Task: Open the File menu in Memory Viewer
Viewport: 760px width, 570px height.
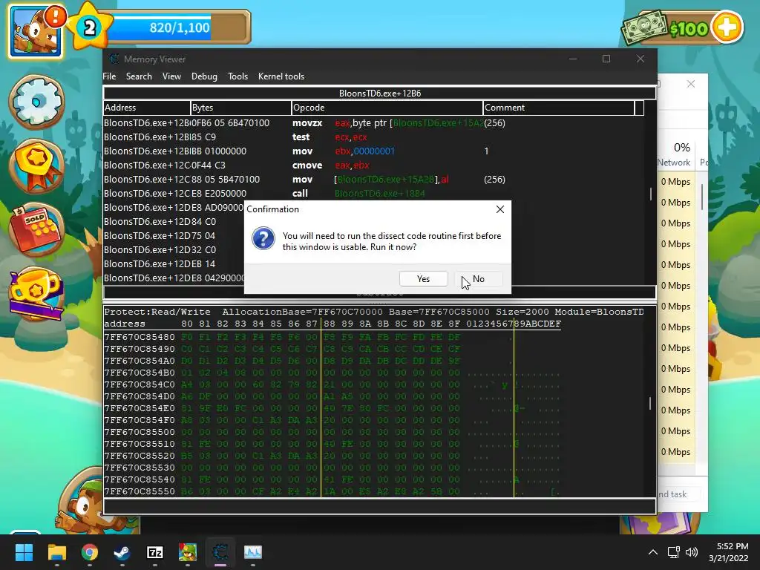Action: click(109, 76)
